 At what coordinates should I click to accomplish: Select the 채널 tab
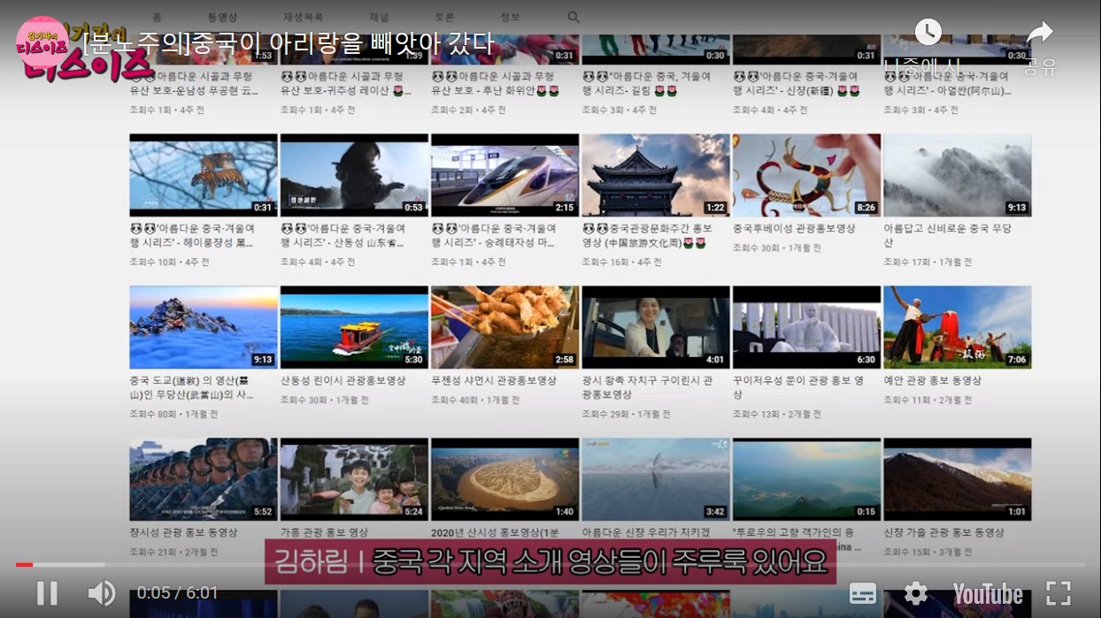tap(379, 17)
